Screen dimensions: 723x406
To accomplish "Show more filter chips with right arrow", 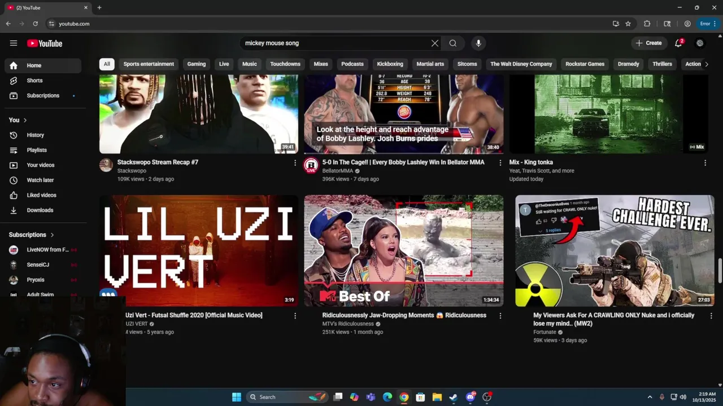I will [706, 64].
